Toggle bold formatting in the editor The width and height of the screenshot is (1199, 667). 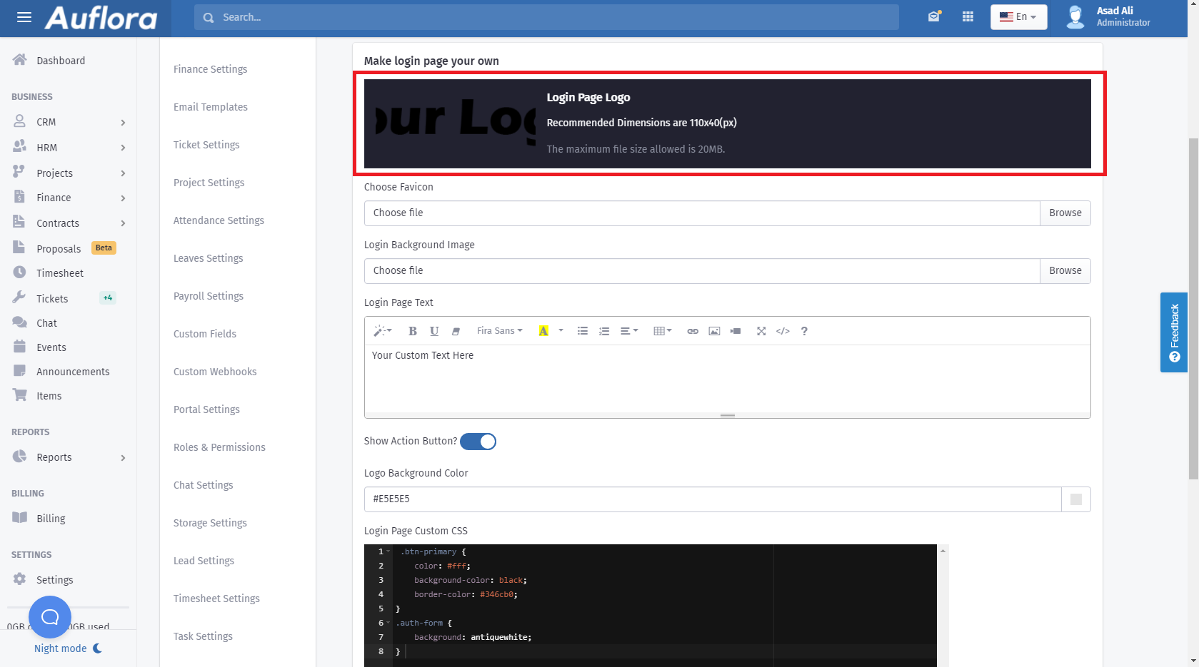pos(412,330)
